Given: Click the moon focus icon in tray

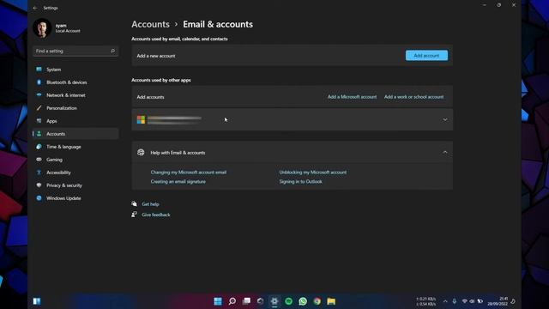Looking at the screenshot, I should (x=513, y=301).
